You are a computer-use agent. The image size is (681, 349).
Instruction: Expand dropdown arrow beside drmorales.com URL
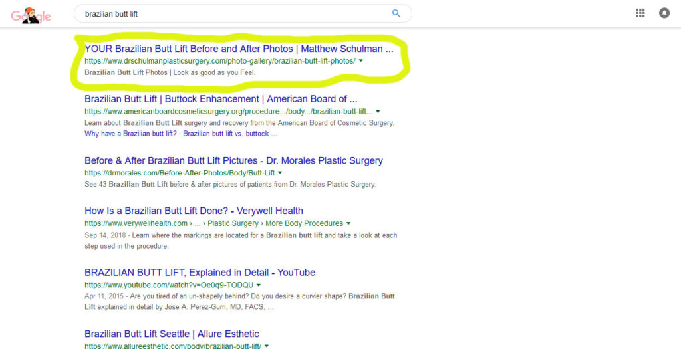[280, 173]
